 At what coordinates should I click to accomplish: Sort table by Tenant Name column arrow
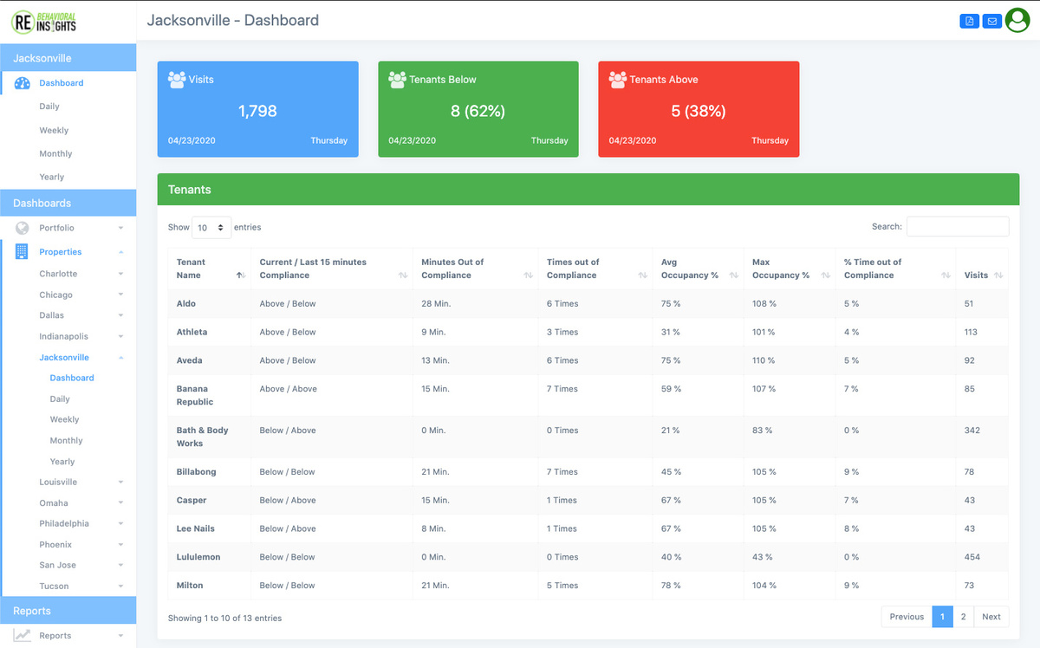[240, 275]
